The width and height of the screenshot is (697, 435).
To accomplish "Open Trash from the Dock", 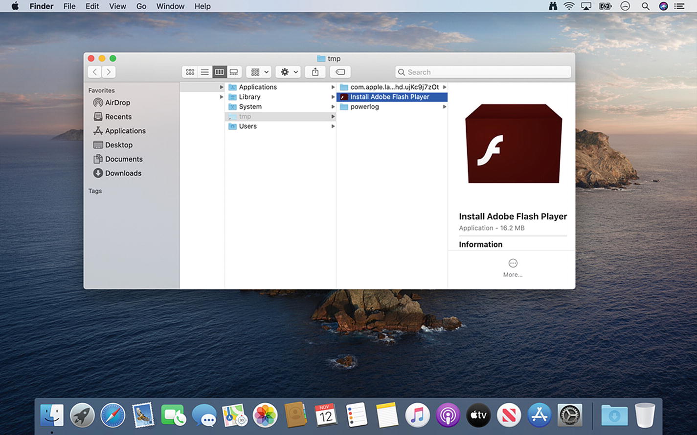I will click(645, 415).
